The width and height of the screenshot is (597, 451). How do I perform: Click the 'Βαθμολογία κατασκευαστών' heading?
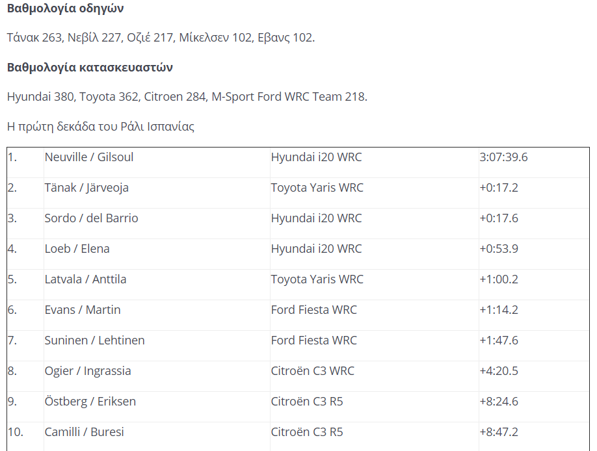(90, 68)
